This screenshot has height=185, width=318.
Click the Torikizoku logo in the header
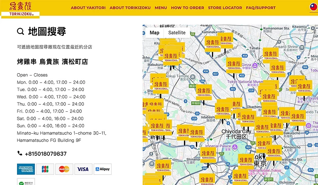[20, 9]
